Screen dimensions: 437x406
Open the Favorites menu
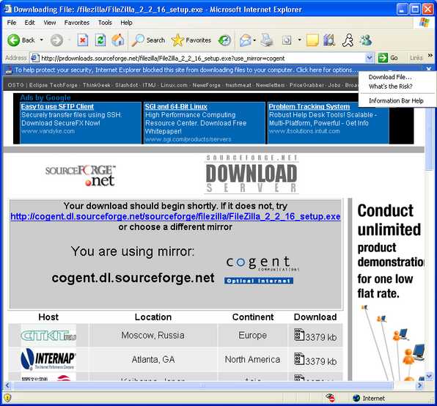[x=77, y=23]
